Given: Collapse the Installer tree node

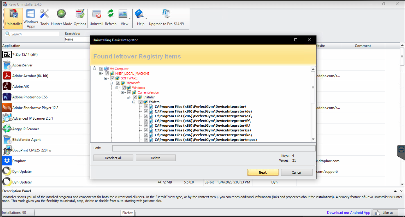Looking at the screenshot, I should (128, 97).
